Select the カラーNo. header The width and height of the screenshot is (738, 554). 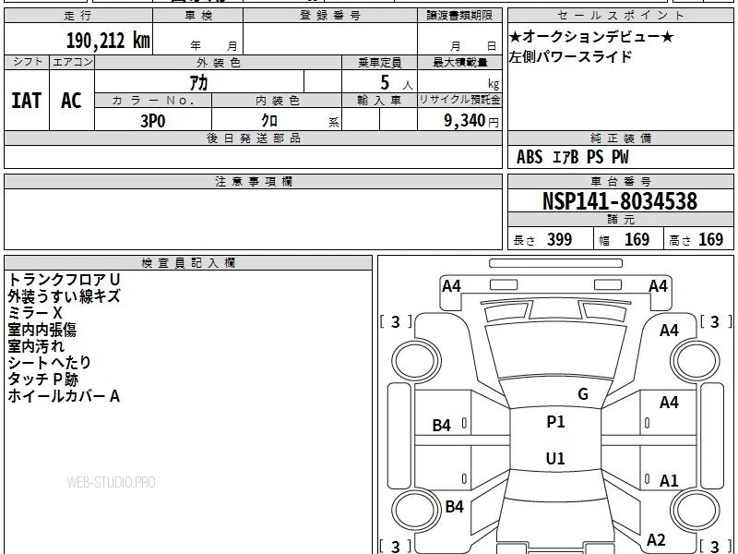point(153,101)
